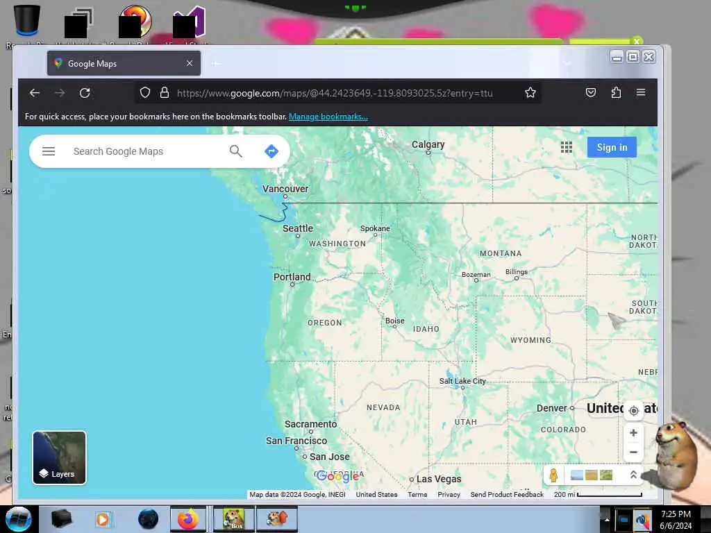Image resolution: width=711 pixels, height=533 pixels.
Task: Open the tracking protection shield icon
Action: click(x=145, y=93)
